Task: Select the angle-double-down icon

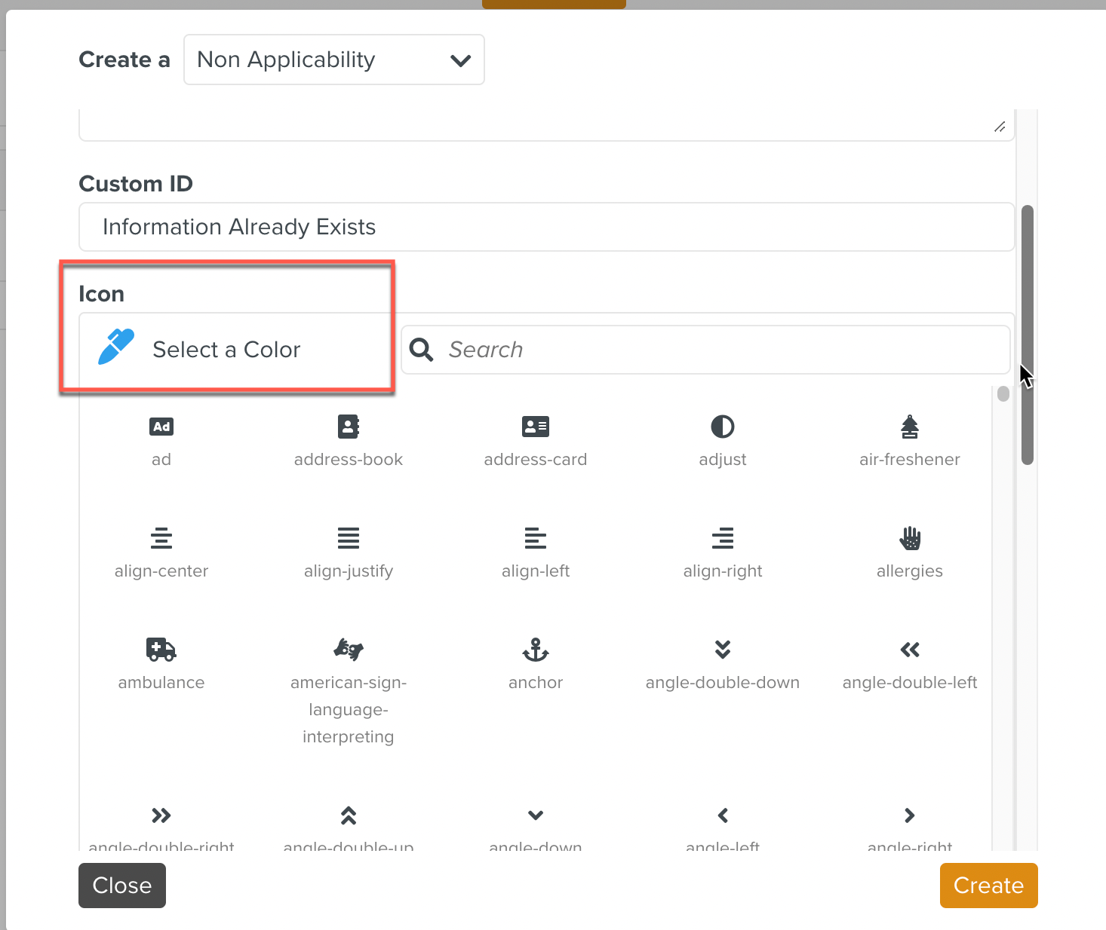Action: tap(722, 650)
